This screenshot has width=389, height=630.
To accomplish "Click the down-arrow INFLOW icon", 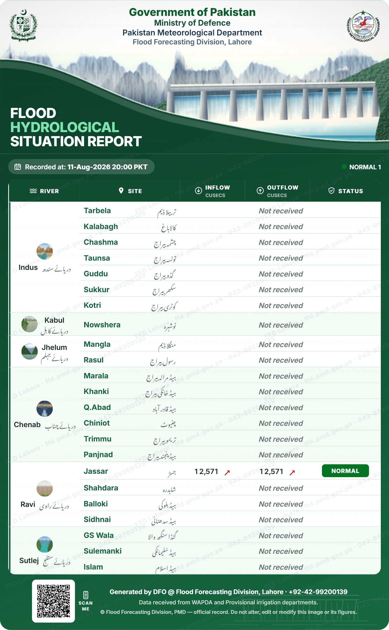I will click(198, 191).
